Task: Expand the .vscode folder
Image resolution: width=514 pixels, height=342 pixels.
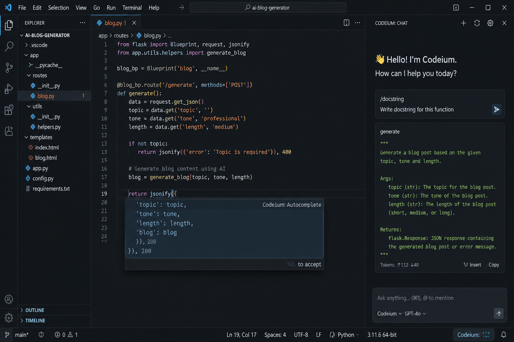Action: click(26, 45)
